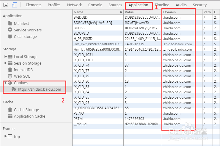Select the IK_CID_74 cookie name
This screenshot has height=146, width=220.
click(81, 65)
